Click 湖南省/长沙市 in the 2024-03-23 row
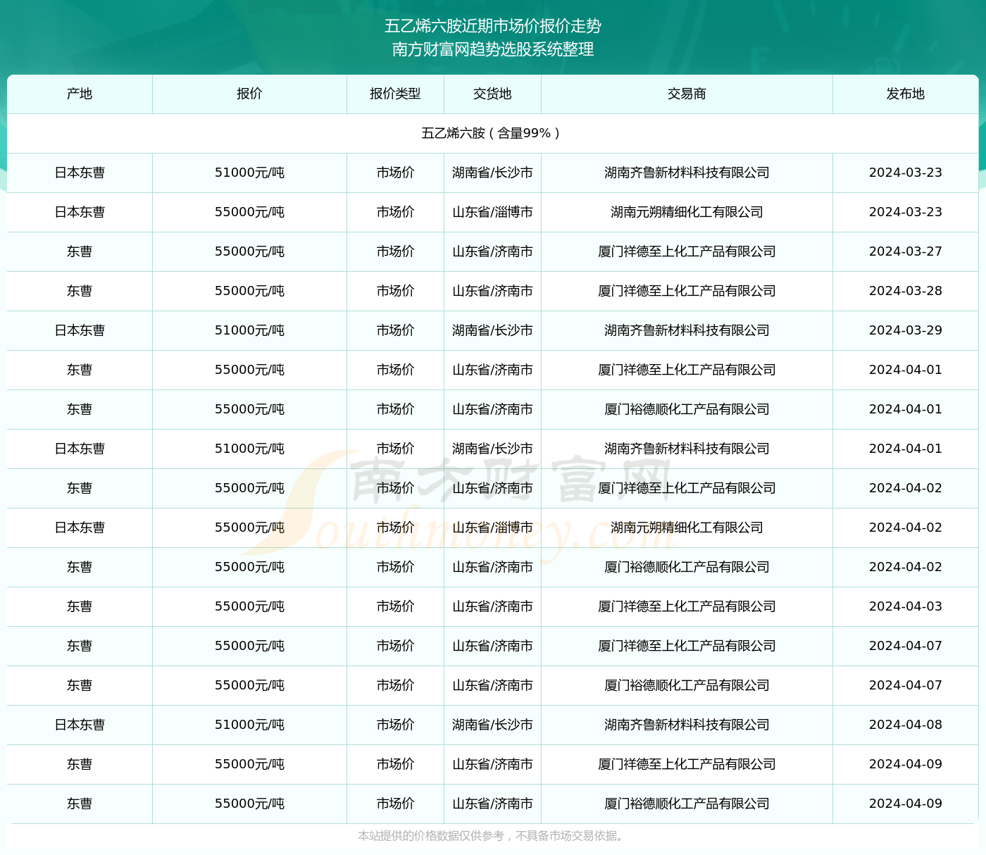986x855 pixels. coord(492,173)
